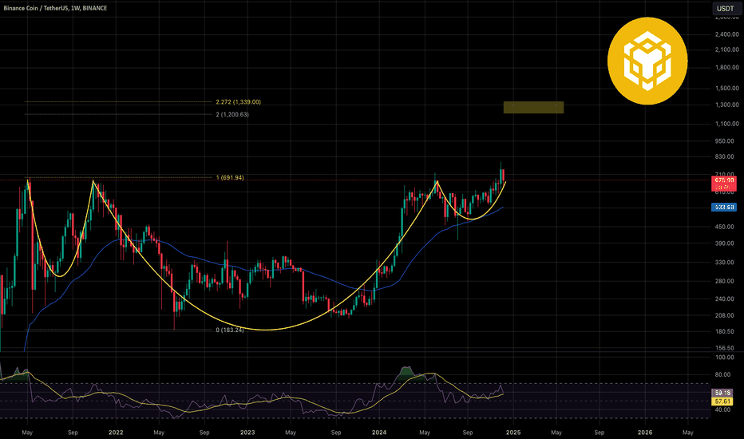744x439 pixels.
Task: Click the 450.00 price axis label
Action: click(725, 227)
